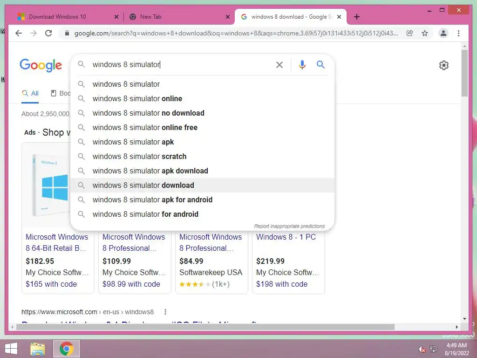Choose suggestion 'windows 8 simulator scratch'
Screen dimensions: 477x358
pyautogui.click(x=202, y=157)
